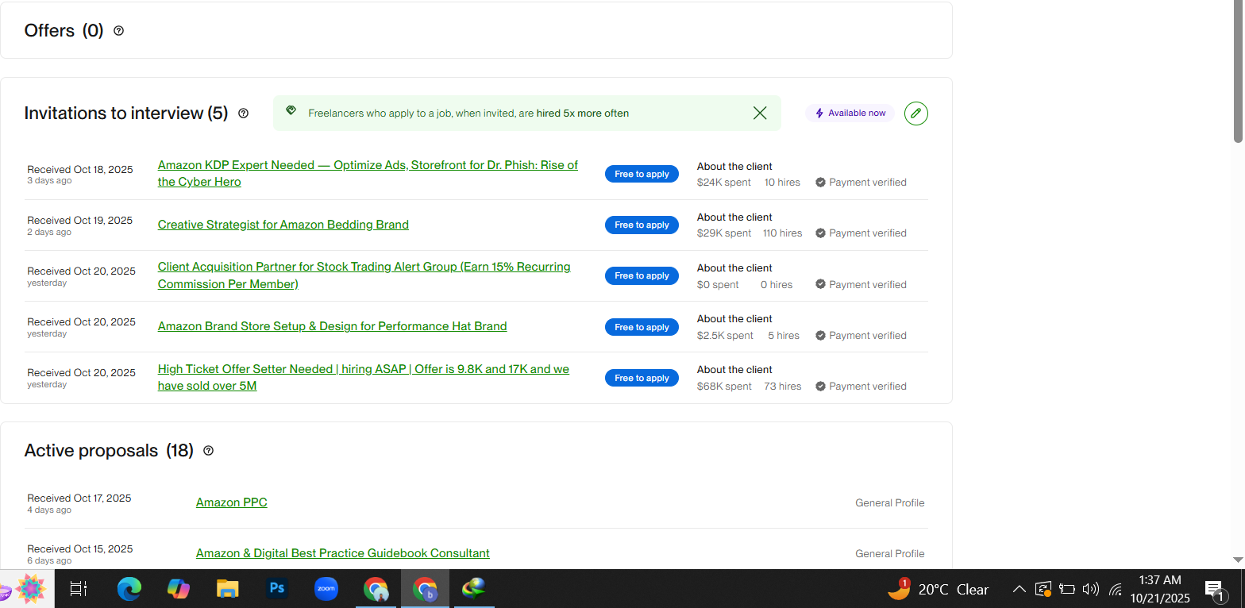Open the notification center icon
Viewport: 1245px width, 608px height.
1216,589
